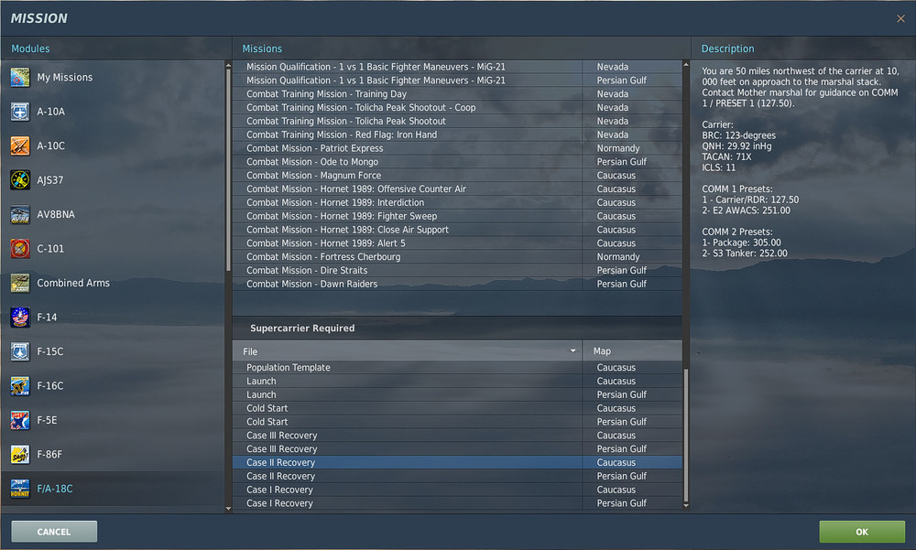Open the F-16C module icon
Image resolution: width=916 pixels, height=550 pixels.
click(x=20, y=386)
